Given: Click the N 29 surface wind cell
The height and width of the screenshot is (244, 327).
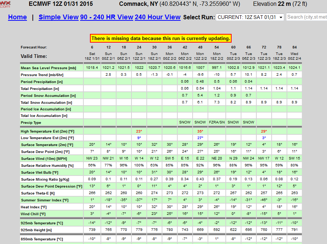Looking at the screenshot, I should point(233,158).
